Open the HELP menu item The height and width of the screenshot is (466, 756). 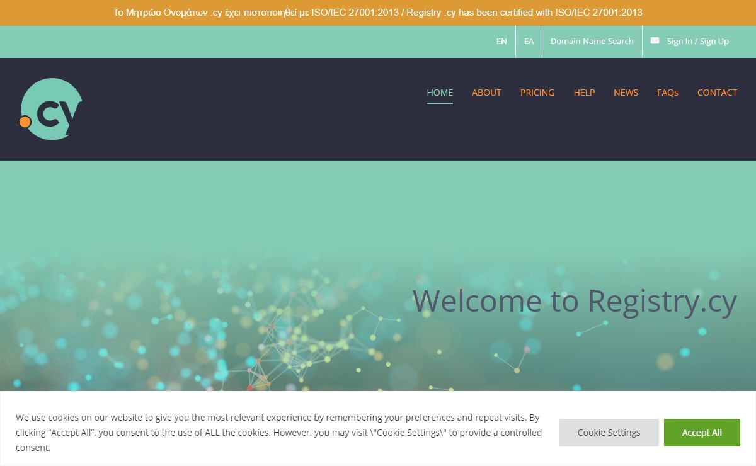[584, 93]
